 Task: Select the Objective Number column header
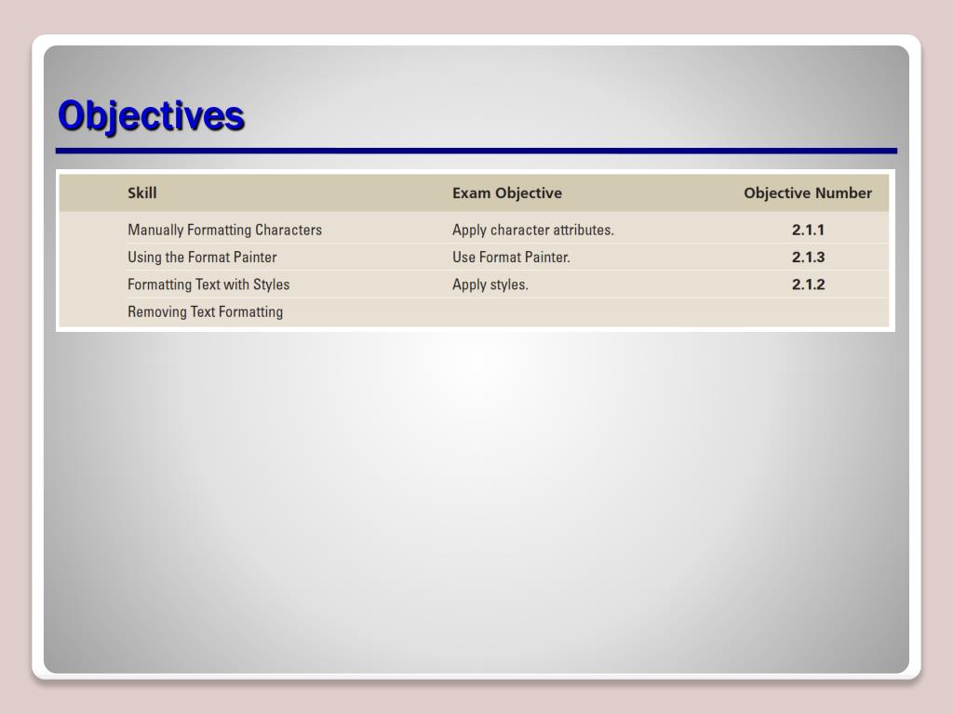point(808,193)
